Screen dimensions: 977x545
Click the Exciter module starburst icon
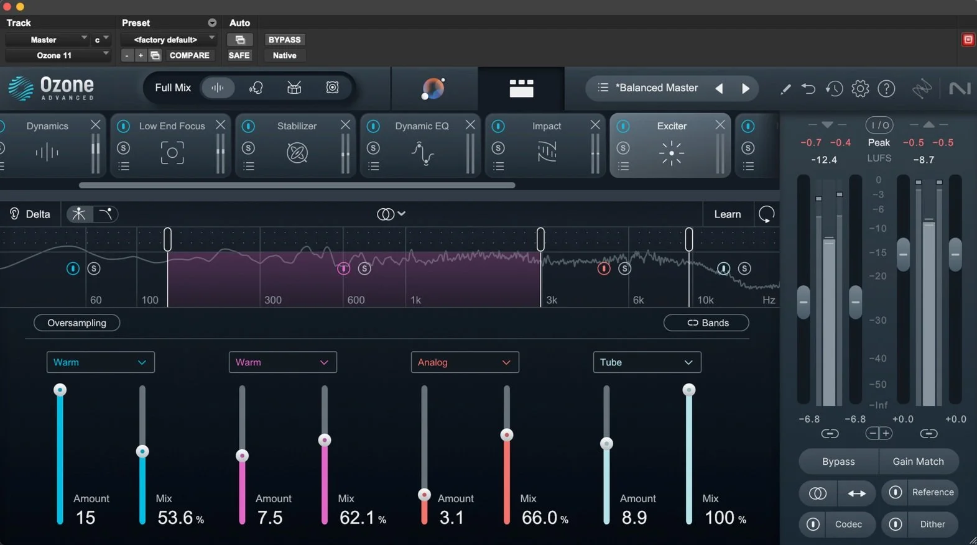pos(672,153)
